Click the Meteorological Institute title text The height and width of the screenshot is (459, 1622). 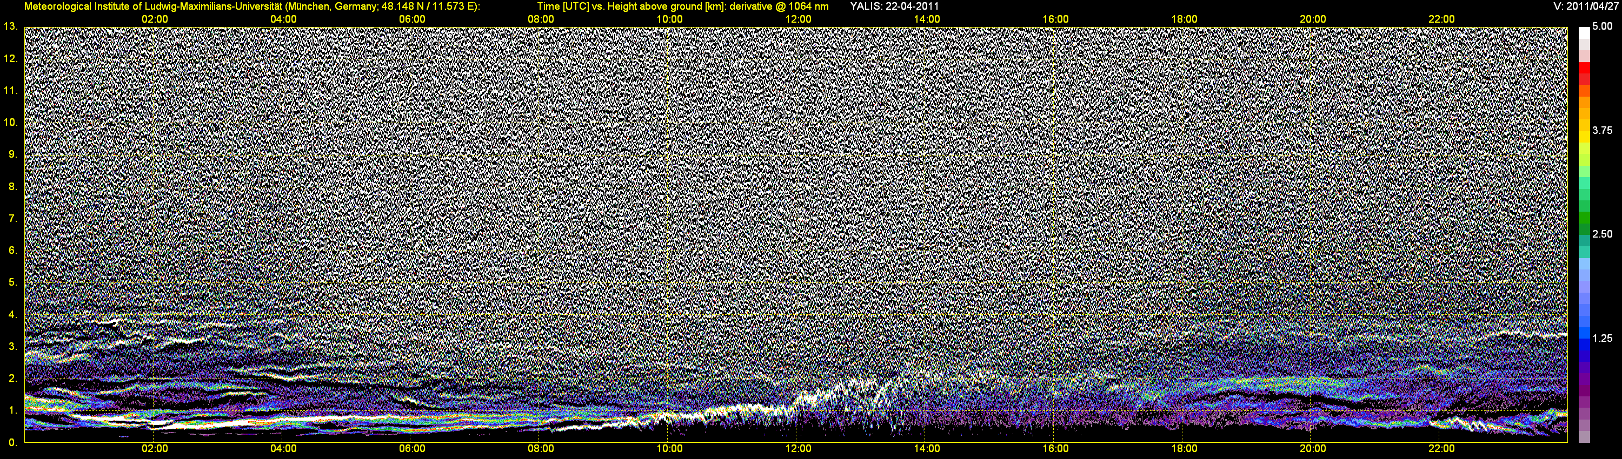point(252,6)
